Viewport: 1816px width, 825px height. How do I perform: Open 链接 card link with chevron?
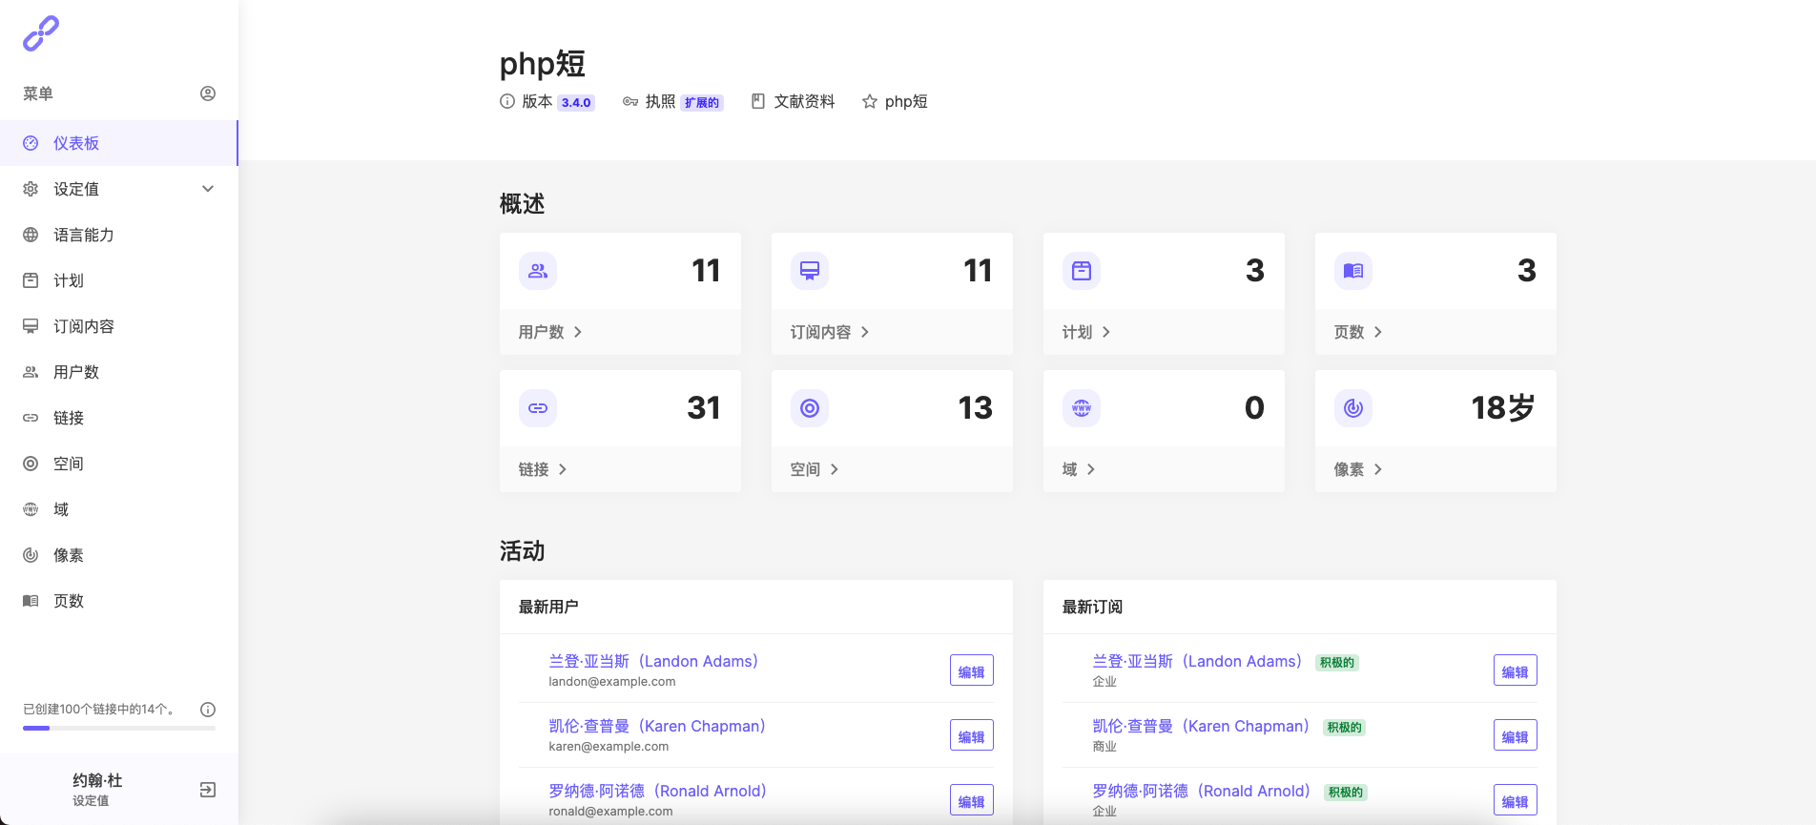coord(543,469)
